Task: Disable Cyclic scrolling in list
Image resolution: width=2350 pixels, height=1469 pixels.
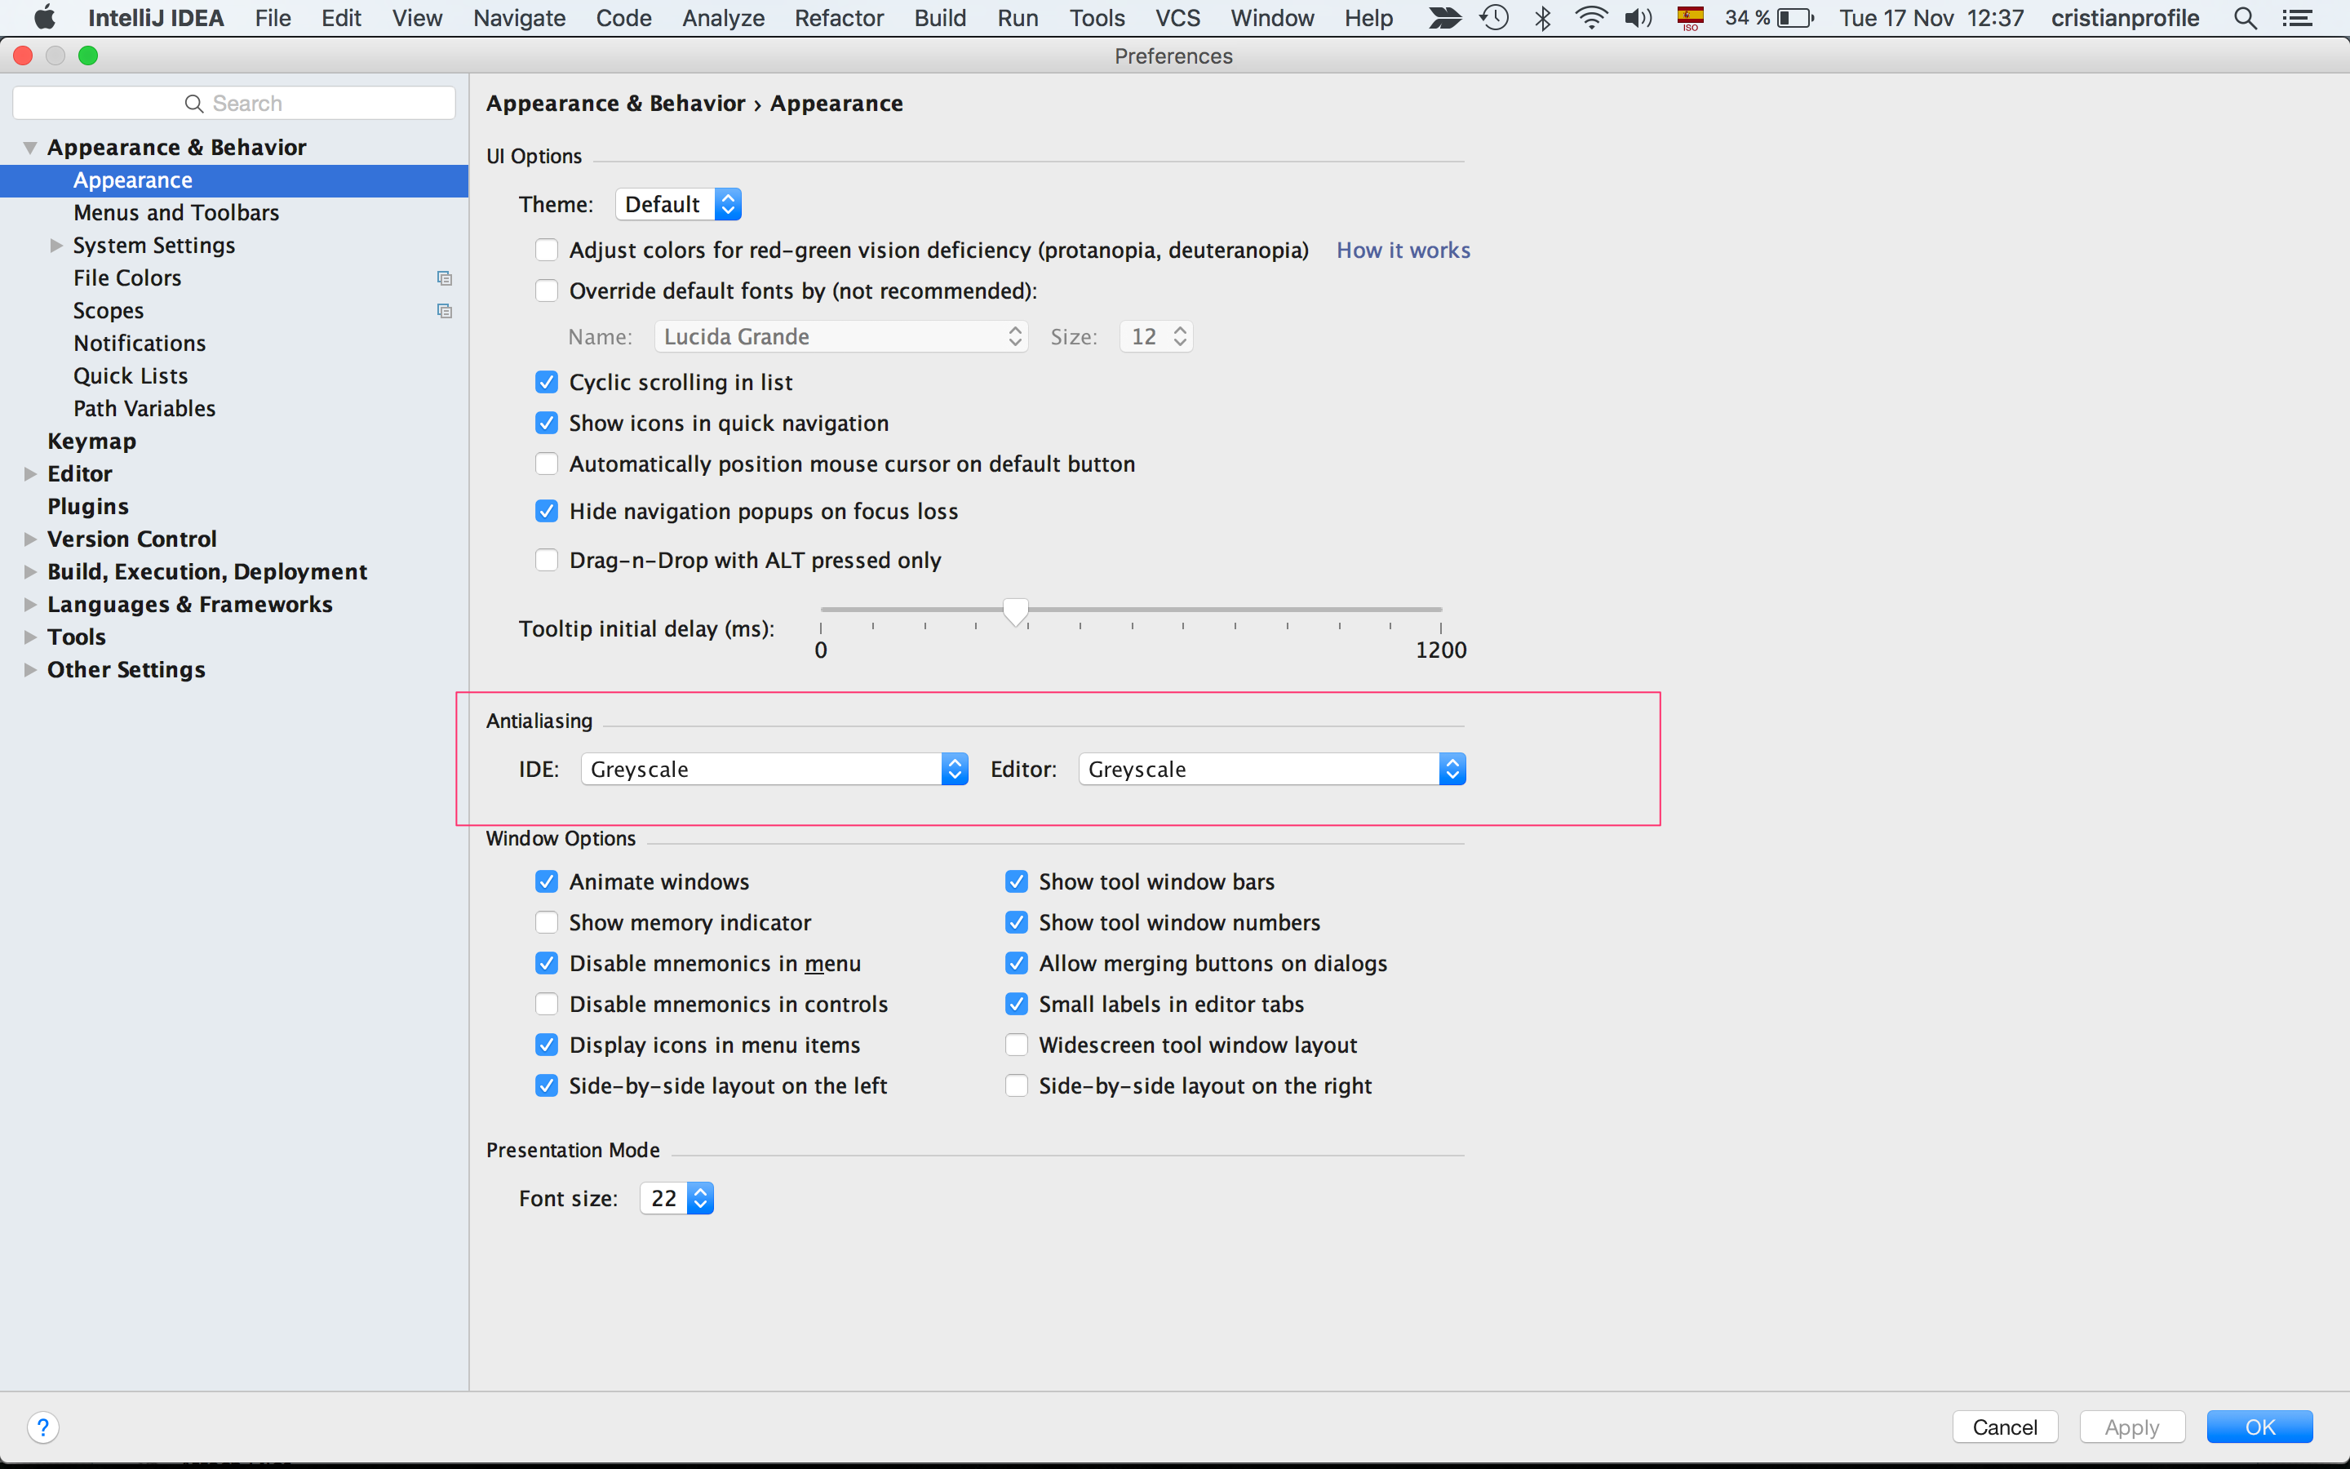Action: [x=547, y=382]
